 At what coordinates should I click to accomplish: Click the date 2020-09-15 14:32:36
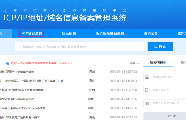(x=123, y=99)
